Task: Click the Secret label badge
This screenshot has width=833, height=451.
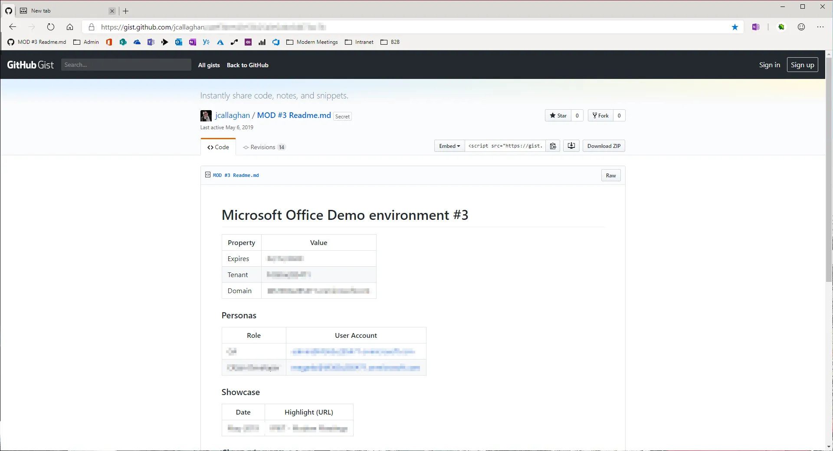Action: point(342,116)
